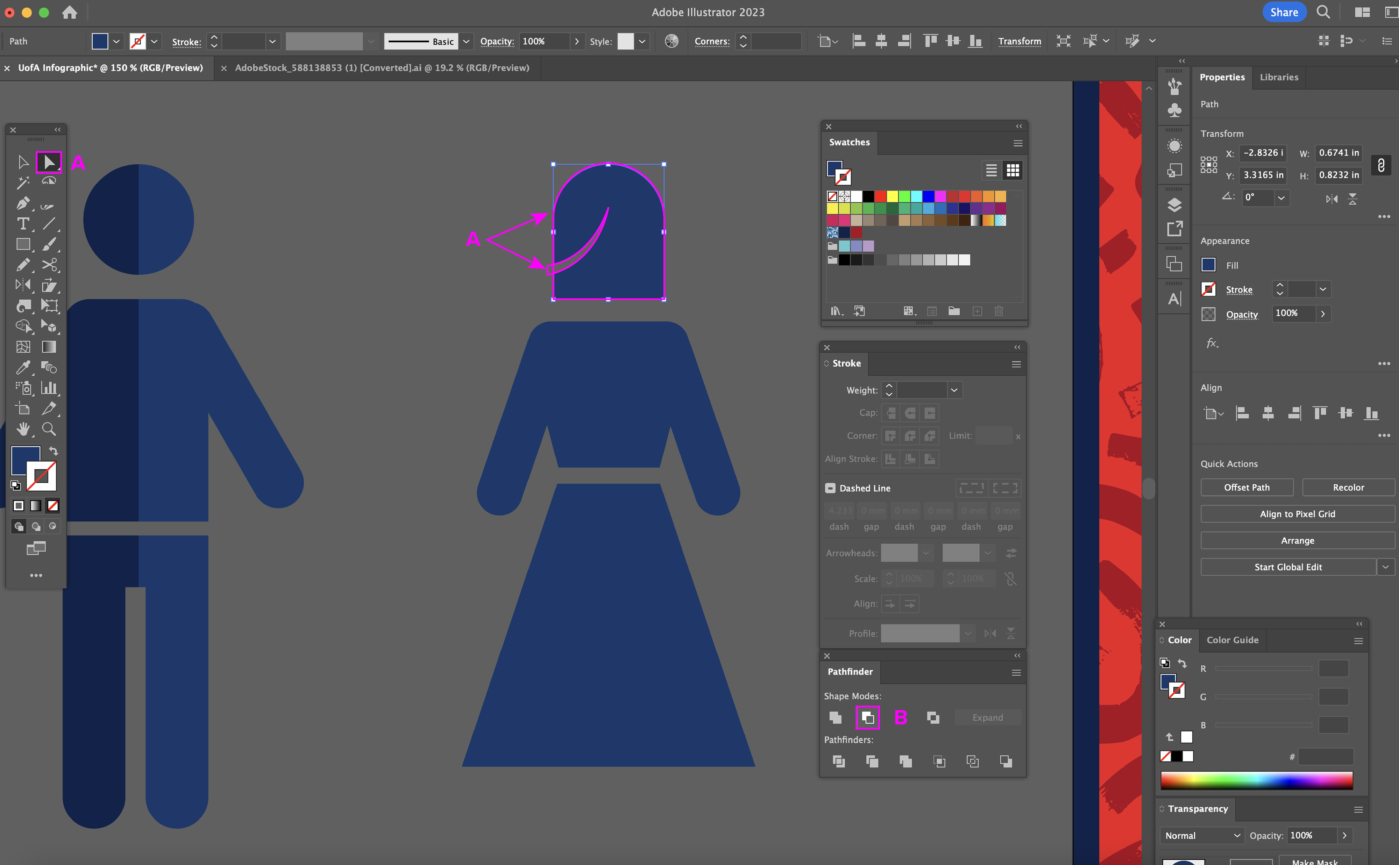
Task: Pick the Zoom tool in toolbar
Action: 49,429
